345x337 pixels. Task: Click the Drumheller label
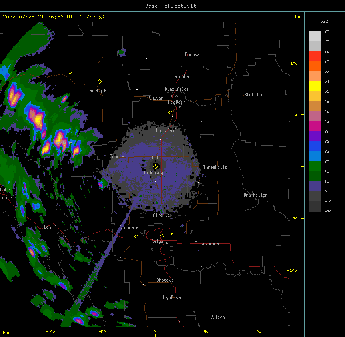[255, 195]
